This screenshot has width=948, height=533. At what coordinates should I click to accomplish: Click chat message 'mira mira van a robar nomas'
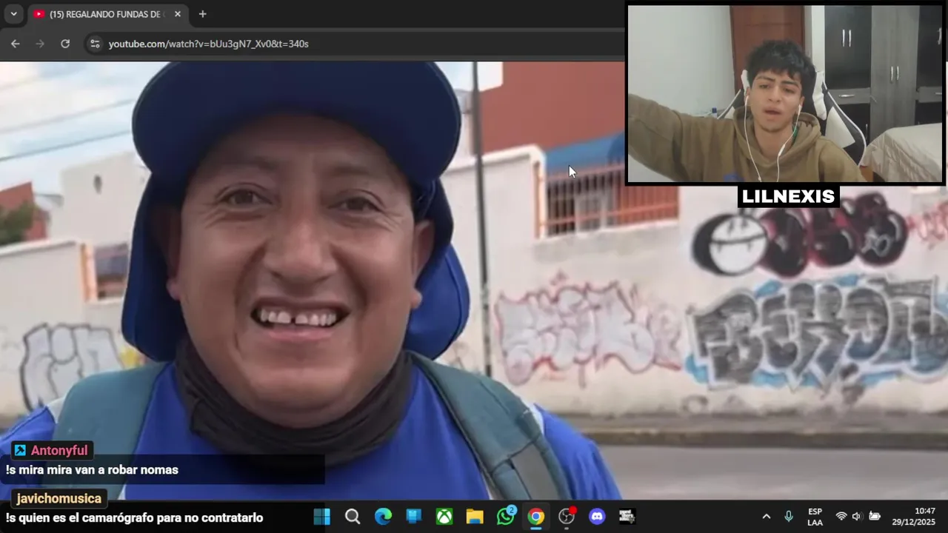(98, 469)
